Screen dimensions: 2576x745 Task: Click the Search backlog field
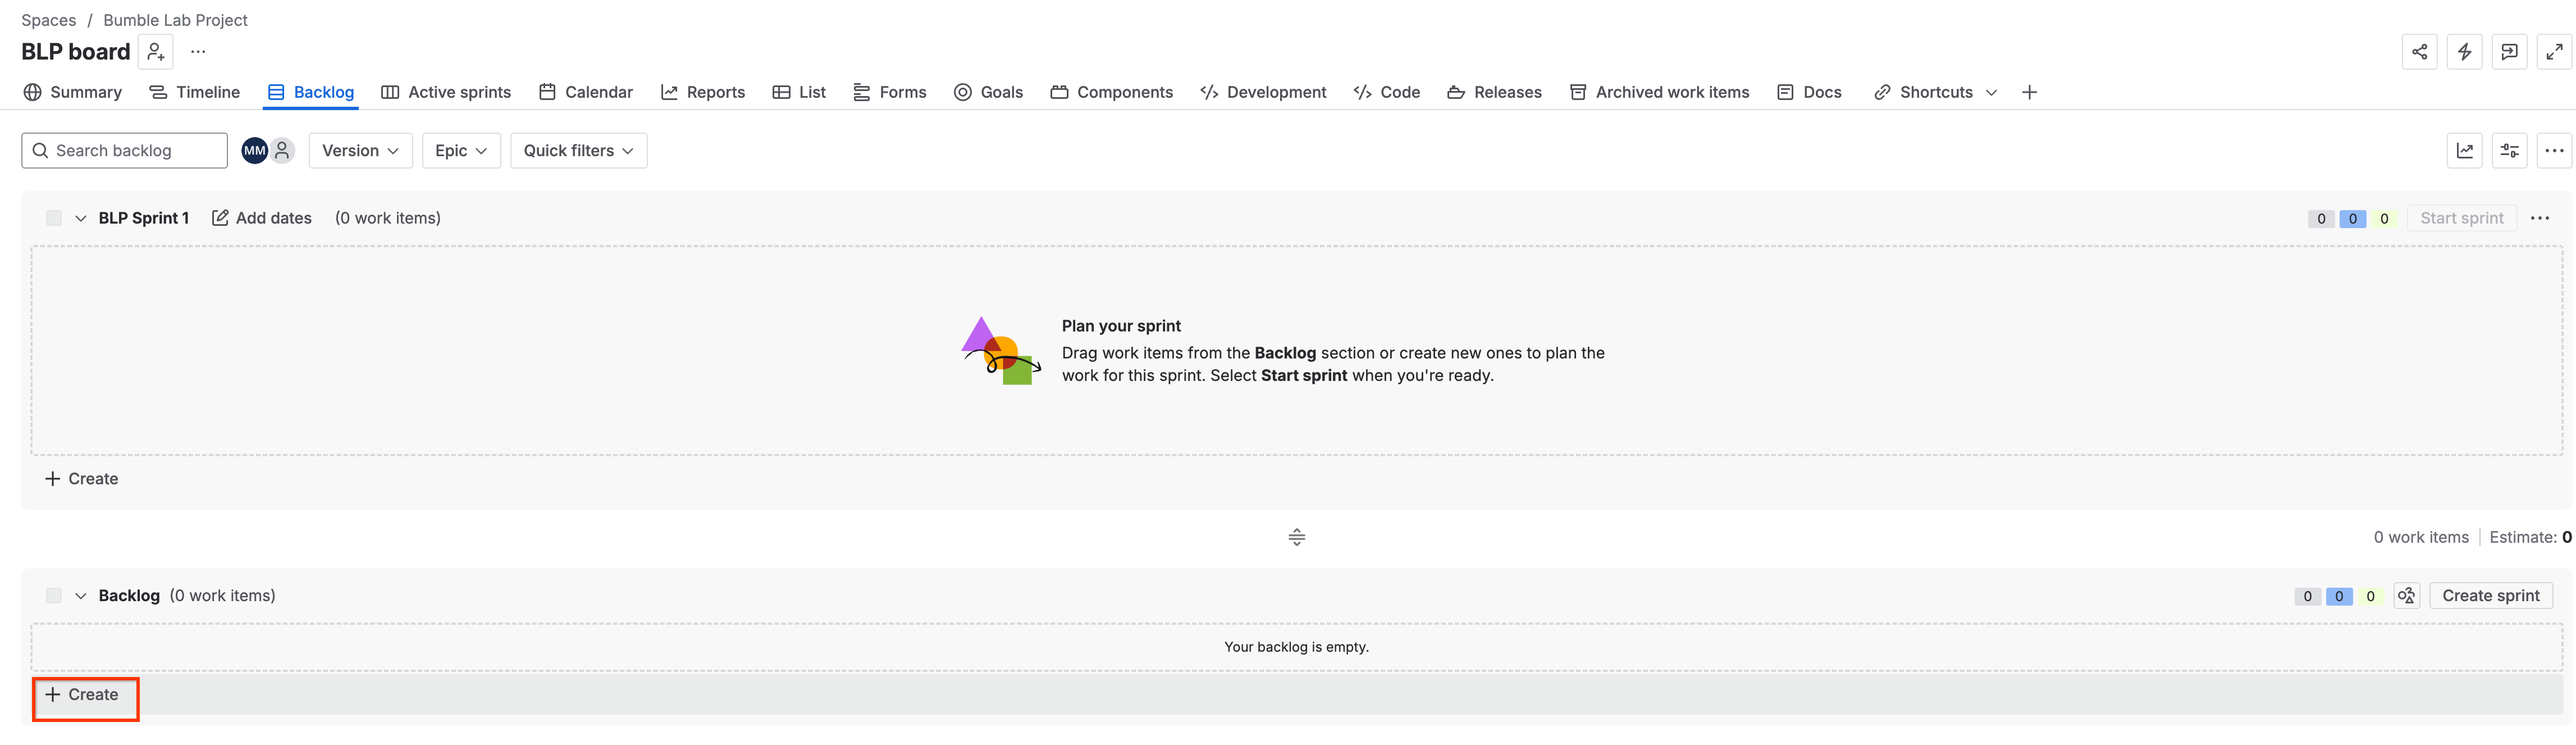pos(124,151)
